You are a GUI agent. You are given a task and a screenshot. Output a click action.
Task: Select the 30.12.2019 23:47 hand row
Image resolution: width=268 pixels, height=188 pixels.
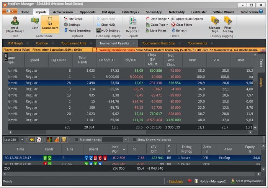click(x=132, y=158)
